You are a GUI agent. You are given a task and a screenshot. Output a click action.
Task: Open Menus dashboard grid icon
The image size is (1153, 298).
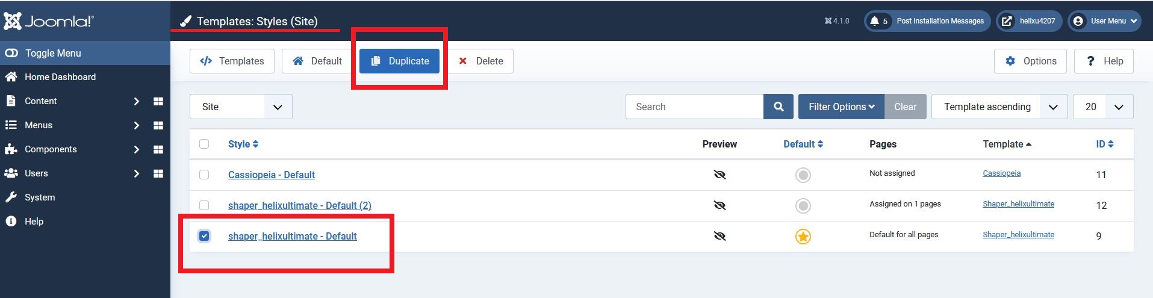pos(158,125)
